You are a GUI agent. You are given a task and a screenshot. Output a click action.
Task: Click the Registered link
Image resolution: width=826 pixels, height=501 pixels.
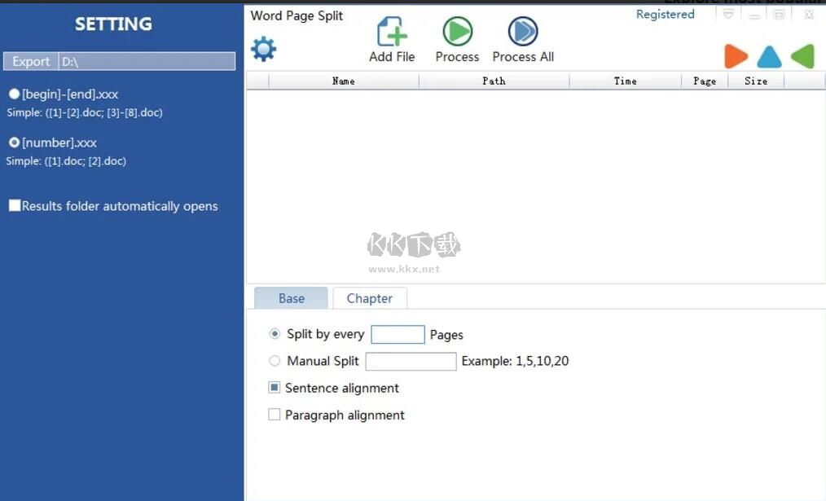665,13
